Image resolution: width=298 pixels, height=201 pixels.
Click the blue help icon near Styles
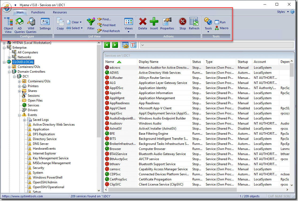292,12
